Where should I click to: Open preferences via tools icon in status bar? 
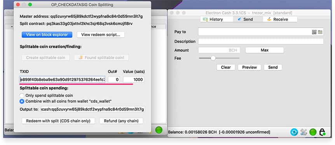point(304,132)
